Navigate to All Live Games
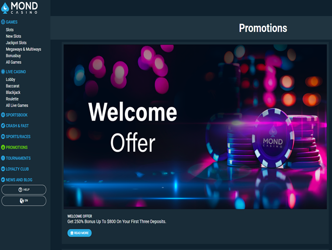Viewport: 332px width, 250px height. pyautogui.click(x=17, y=105)
